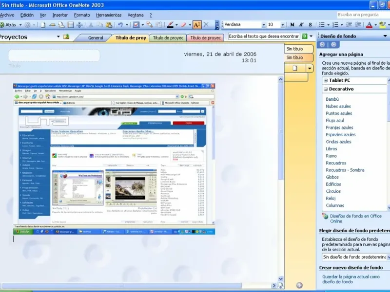Click the horizontal scrollbar right arrow
This screenshot has width=390, height=292.
click(x=274, y=286)
